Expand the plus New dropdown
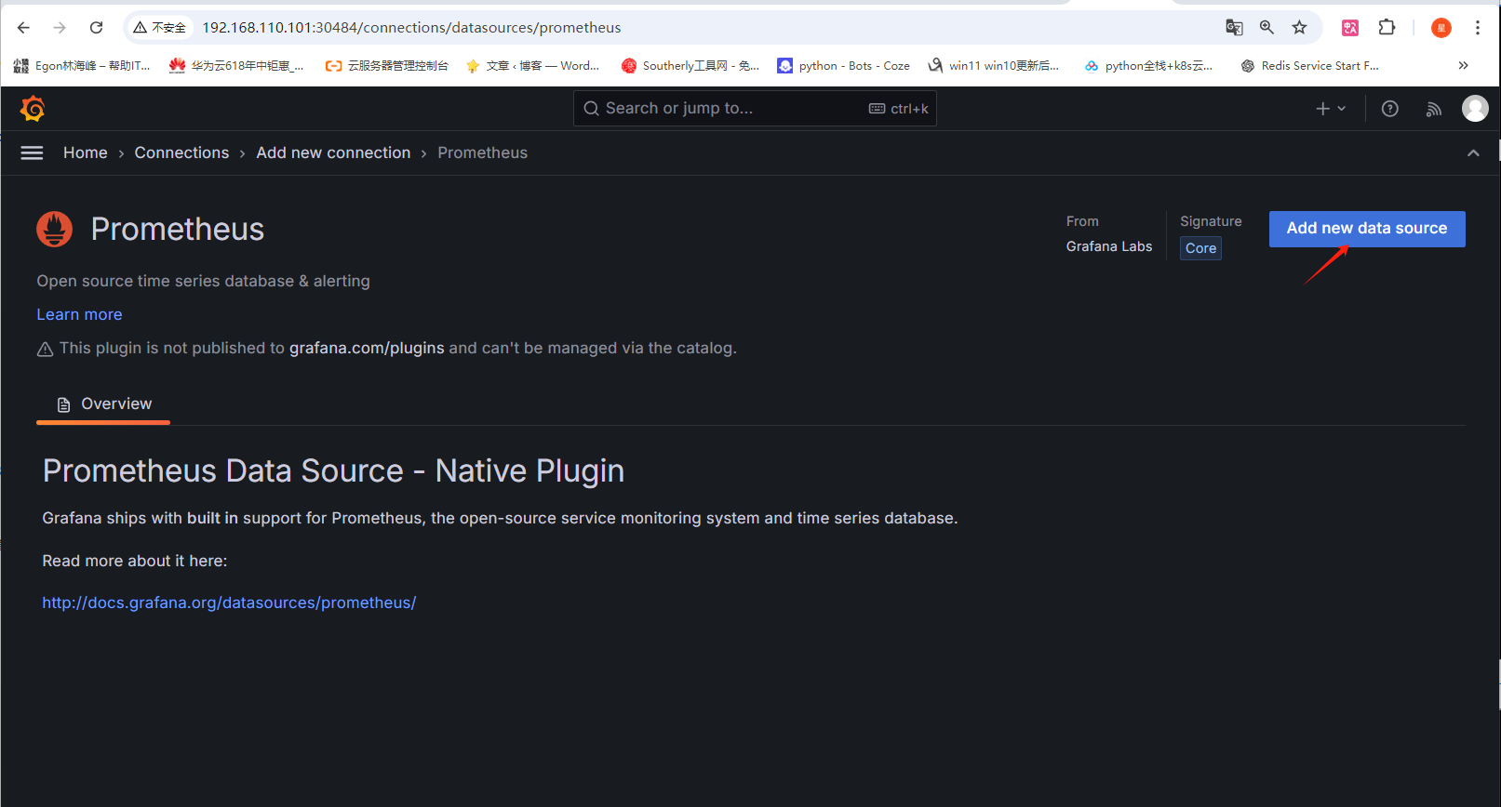1501x807 pixels. [x=1331, y=109]
